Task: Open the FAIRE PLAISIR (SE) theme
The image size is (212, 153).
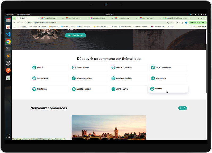Action: tap(128, 78)
